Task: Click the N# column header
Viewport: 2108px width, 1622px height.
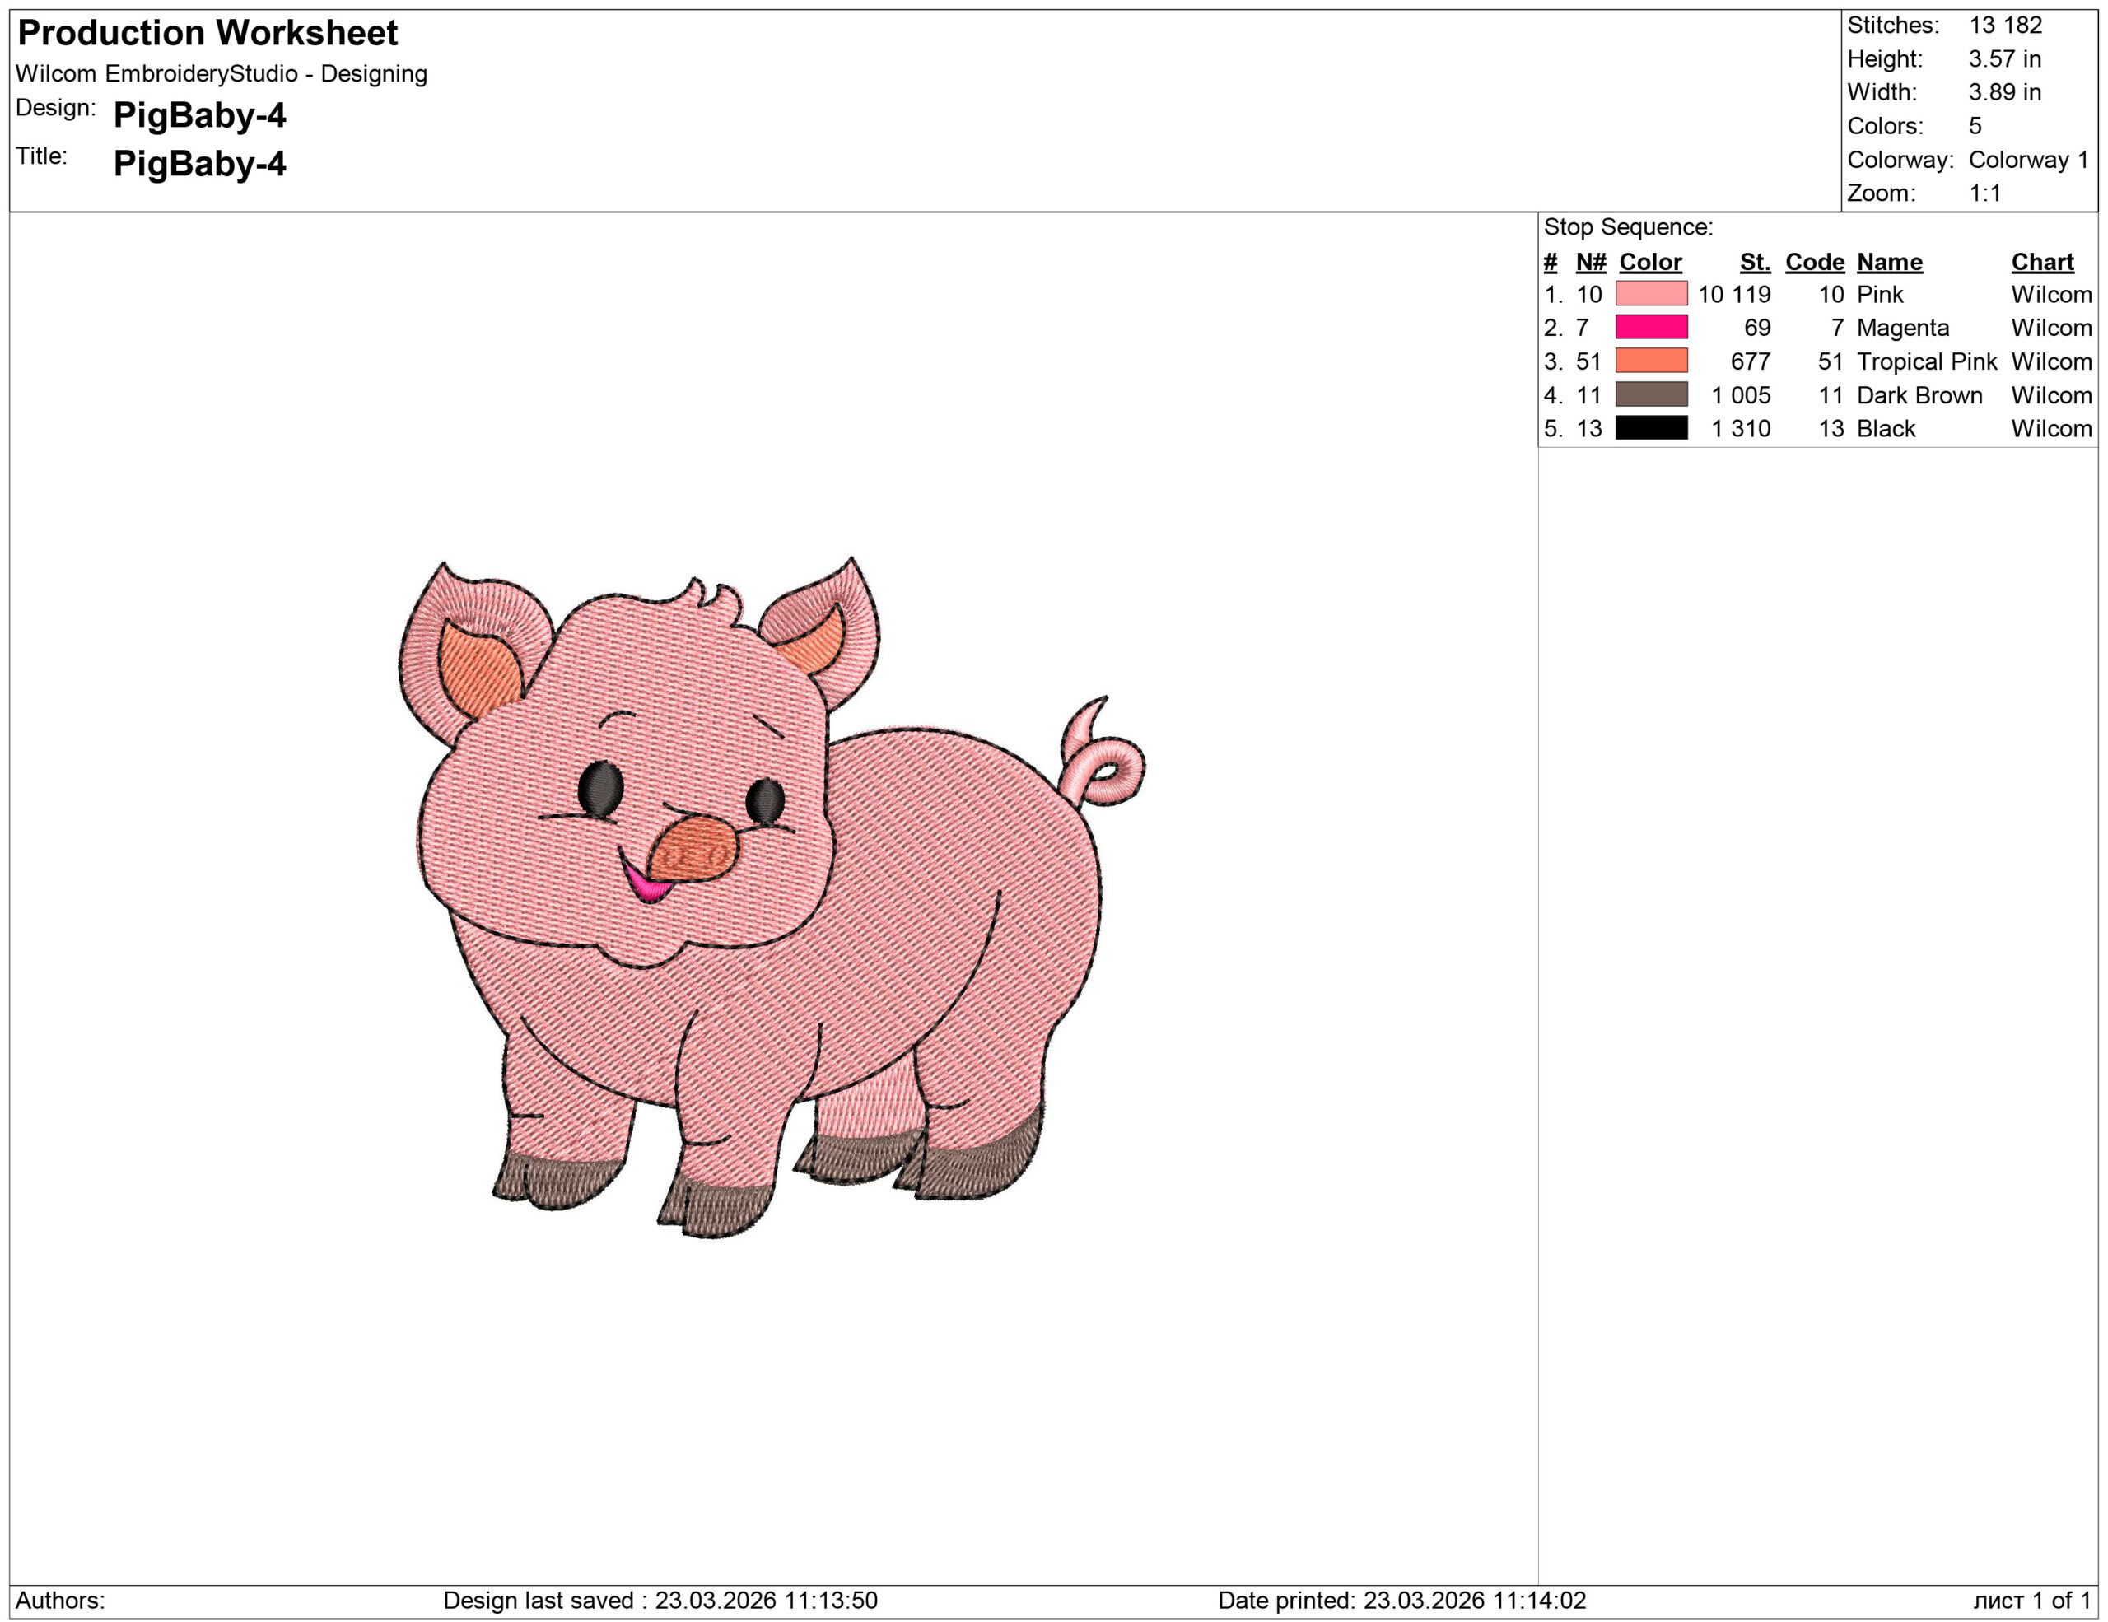Action: pos(1590,262)
